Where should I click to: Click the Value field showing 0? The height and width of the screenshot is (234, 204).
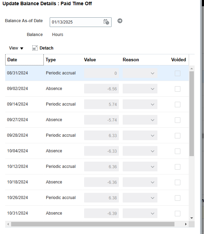[101, 73]
